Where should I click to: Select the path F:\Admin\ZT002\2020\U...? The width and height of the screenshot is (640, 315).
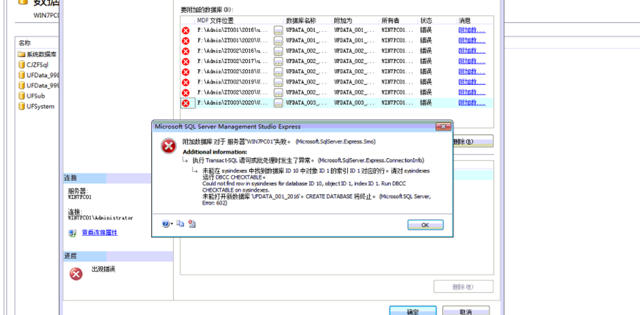(x=233, y=92)
